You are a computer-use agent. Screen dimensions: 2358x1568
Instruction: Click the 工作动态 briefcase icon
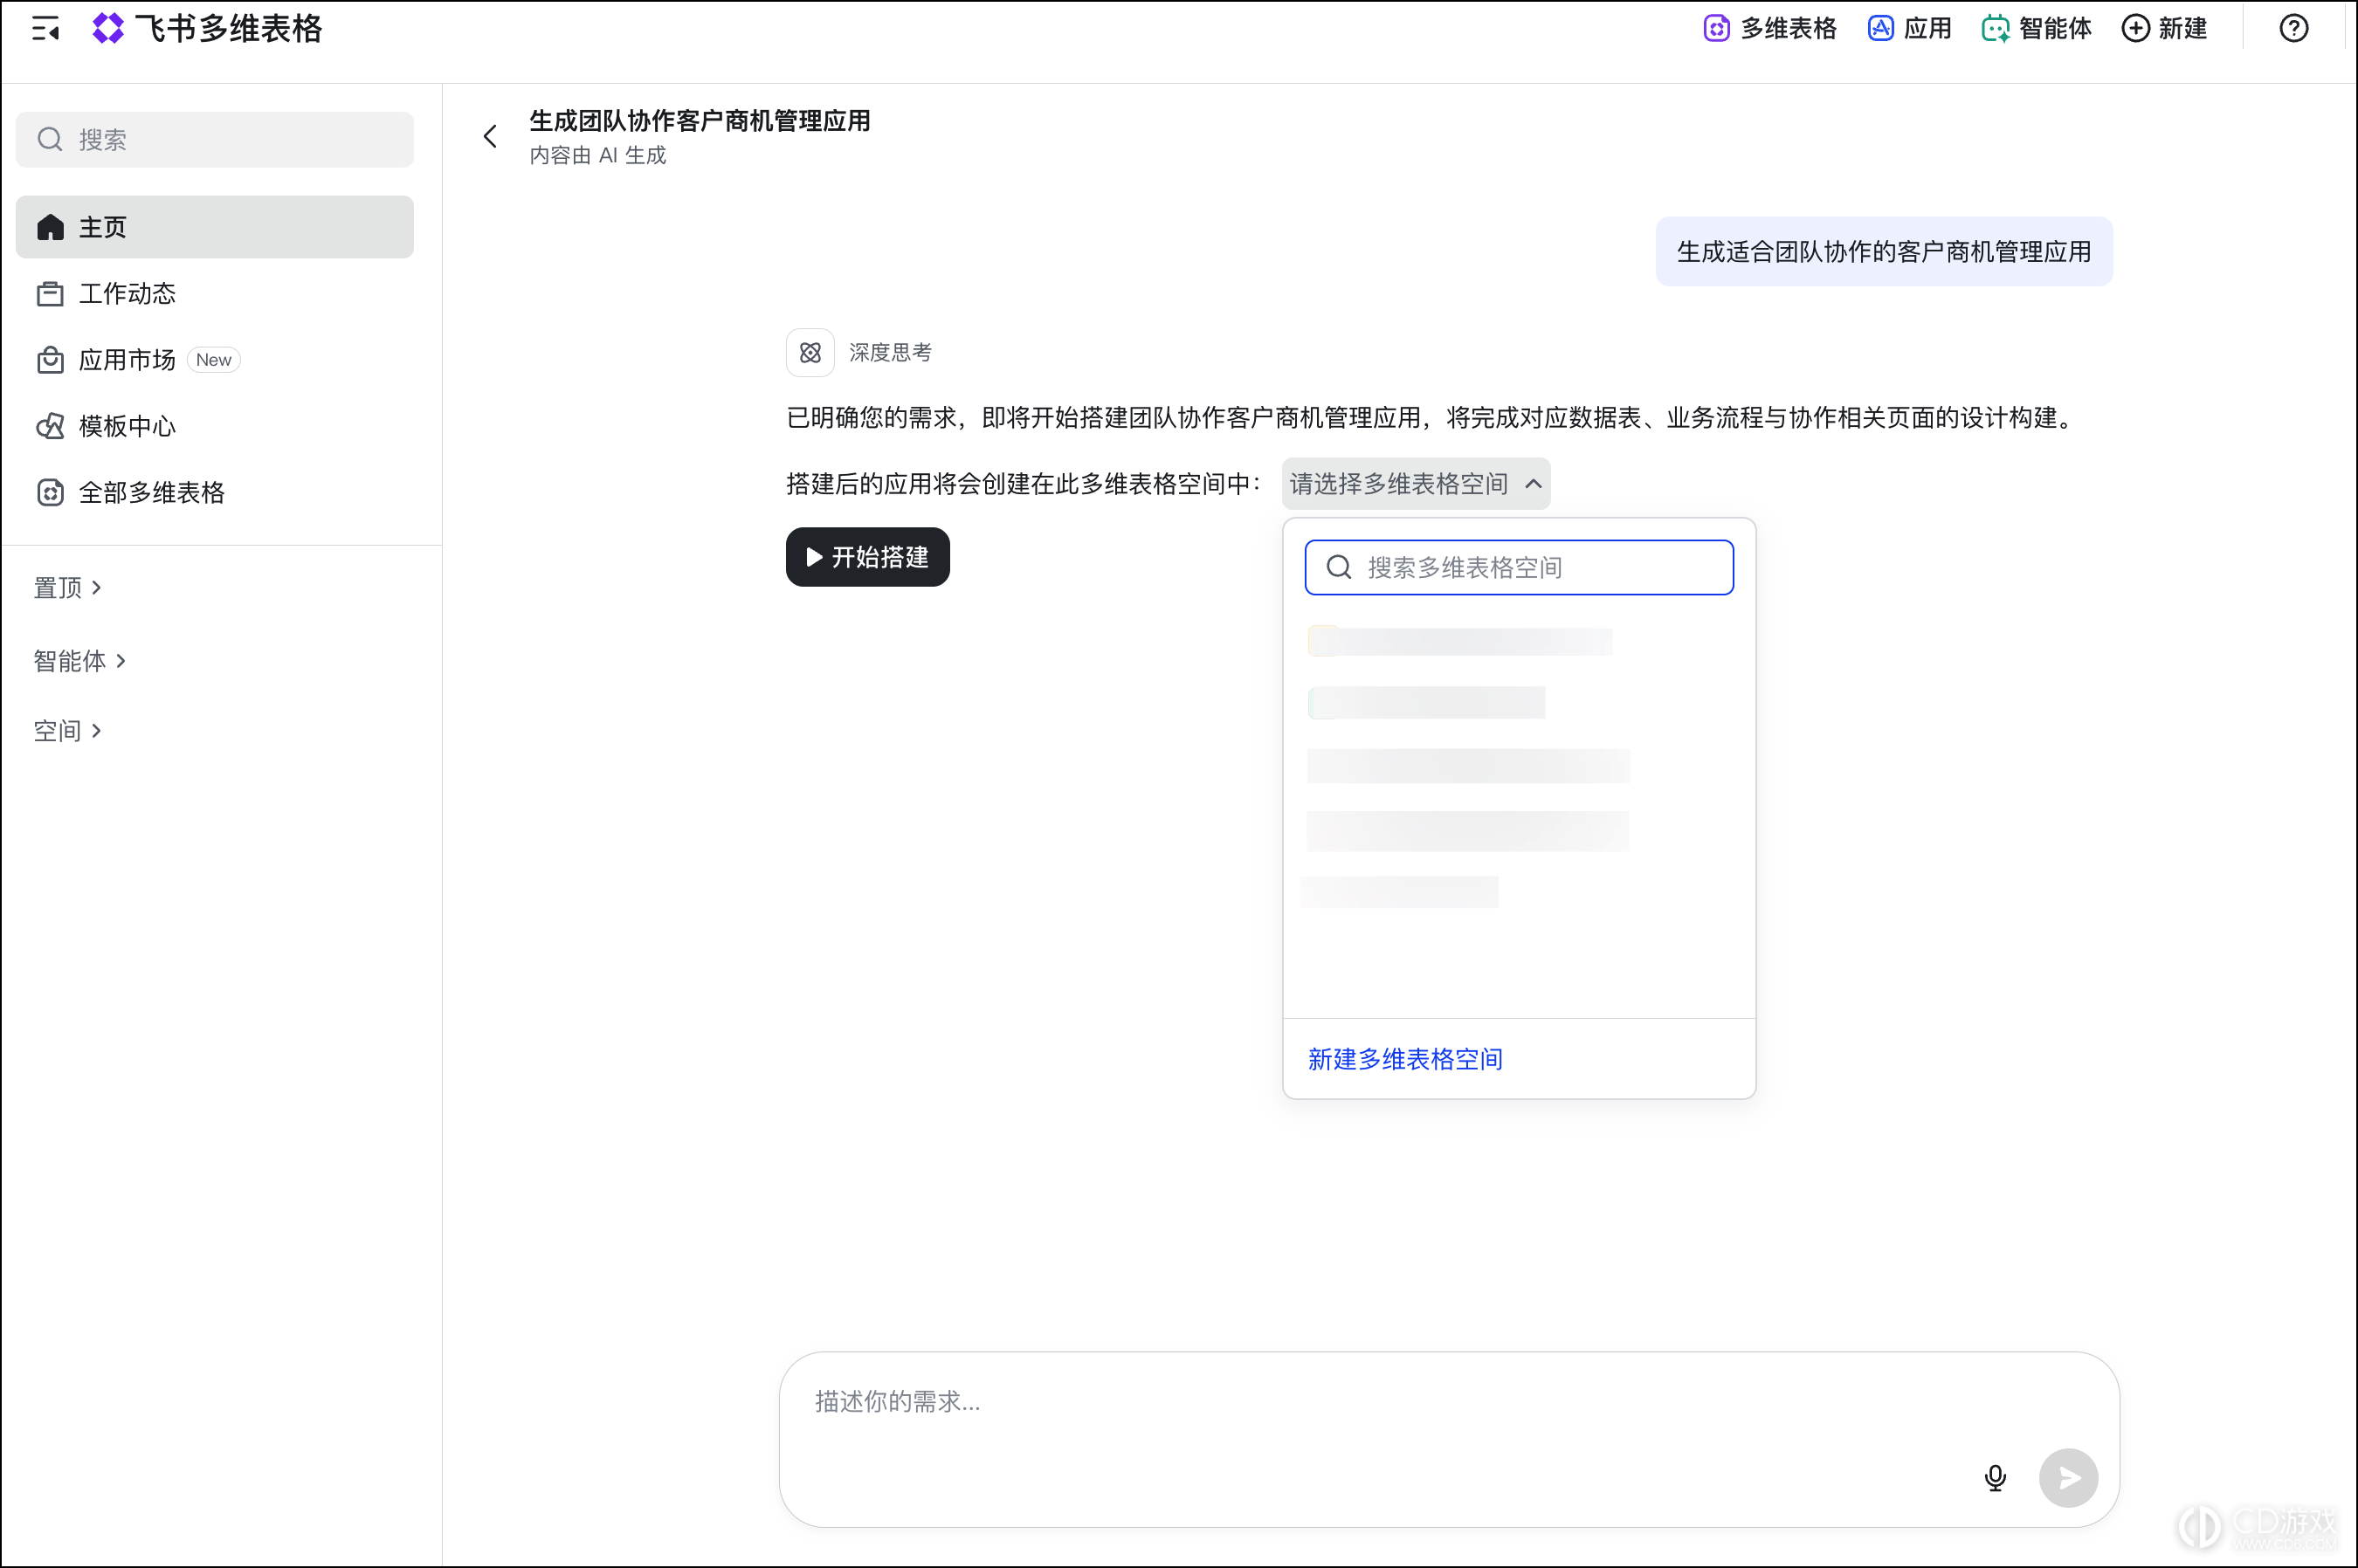click(50, 294)
